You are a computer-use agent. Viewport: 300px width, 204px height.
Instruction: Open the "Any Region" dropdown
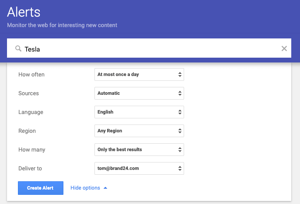pyautogui.click(x=139, y=131)
